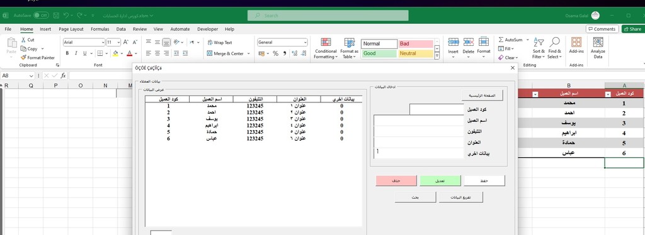Viewport: 645px width, 235px height.
Task: Open the File menu
Action: point(8,29)
